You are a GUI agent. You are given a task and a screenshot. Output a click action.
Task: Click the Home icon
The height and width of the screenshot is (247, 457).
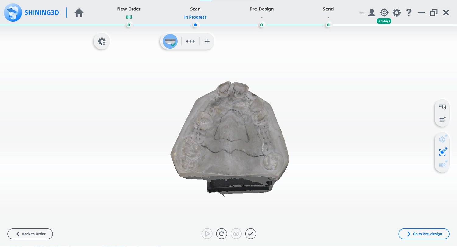(79, 13)
